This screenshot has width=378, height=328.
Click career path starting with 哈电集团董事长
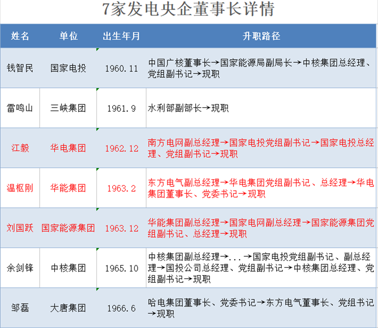pyautogui.click(x=261, y=308)
